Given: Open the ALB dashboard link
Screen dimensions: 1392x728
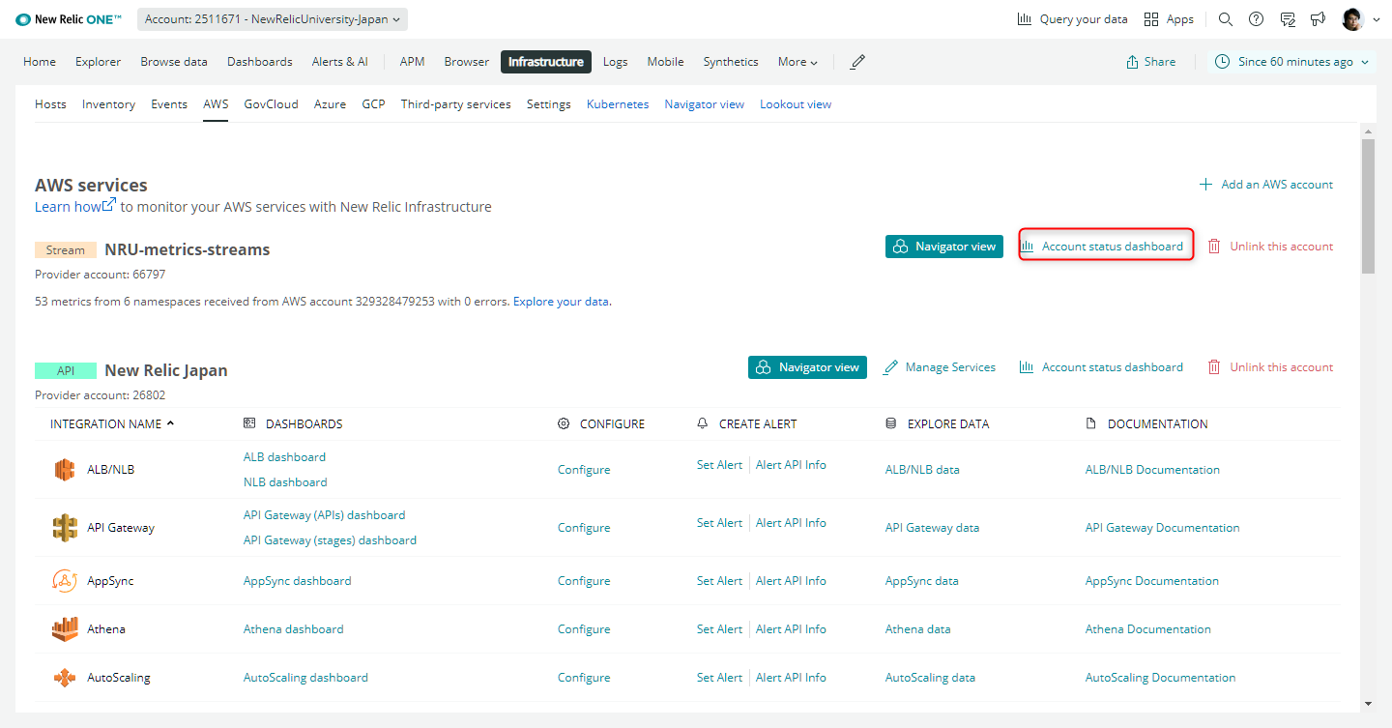Looking at the screenshot, I should click(x=284, y=457).
